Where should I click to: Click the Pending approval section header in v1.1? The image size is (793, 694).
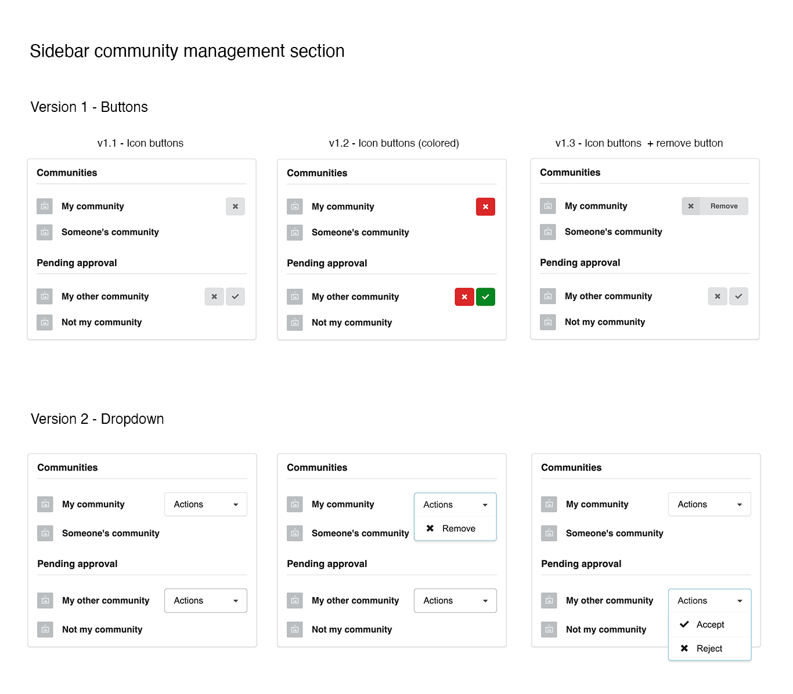(77, 263)
